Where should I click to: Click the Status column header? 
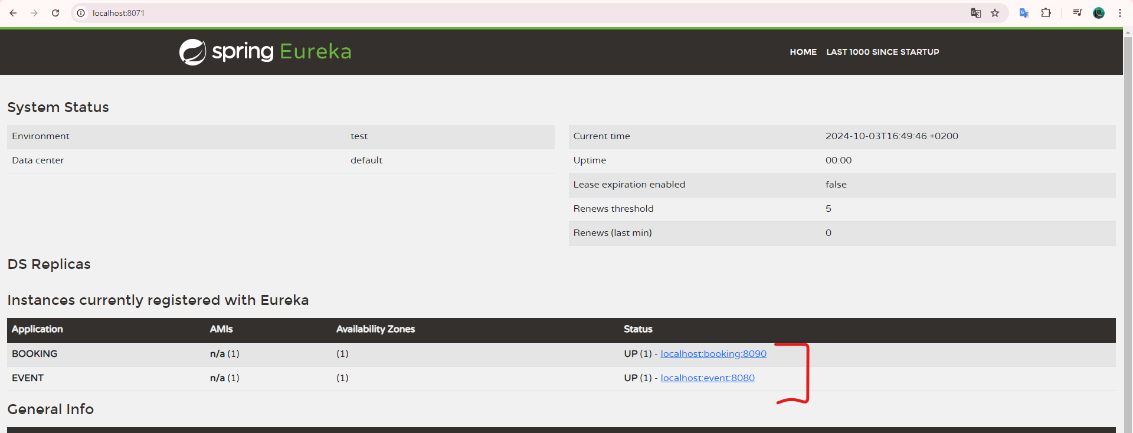tap(638, 329)
